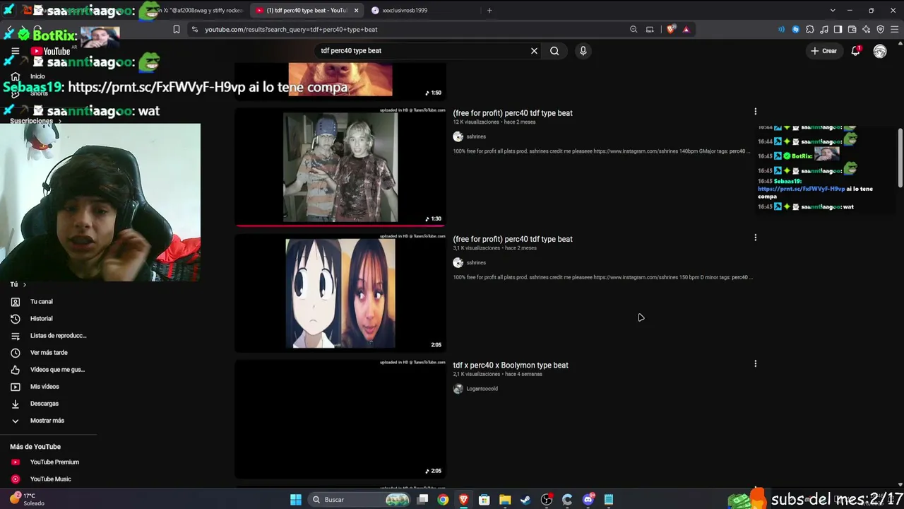Open the anime girl thumbnail video
The width and height of the screenshot is (904, 509).
click(340, 293)
